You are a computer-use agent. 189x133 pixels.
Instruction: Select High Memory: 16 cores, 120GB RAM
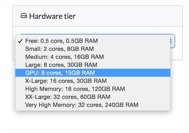(75, 89)
